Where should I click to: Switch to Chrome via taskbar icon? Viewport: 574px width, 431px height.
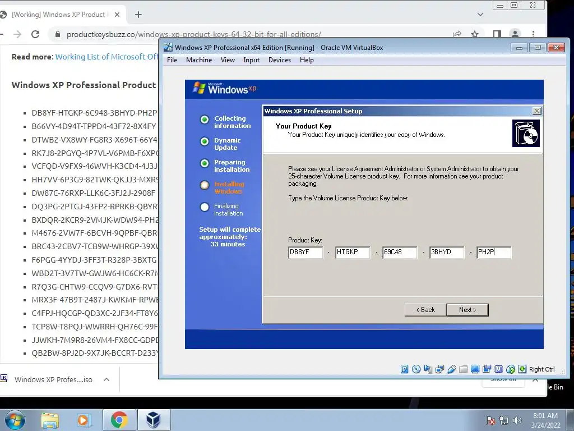(x=119, y=420)
